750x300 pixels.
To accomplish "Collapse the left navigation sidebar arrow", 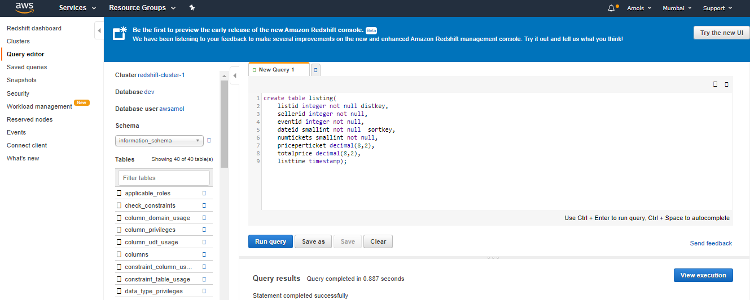I will (x=99, y=30).
